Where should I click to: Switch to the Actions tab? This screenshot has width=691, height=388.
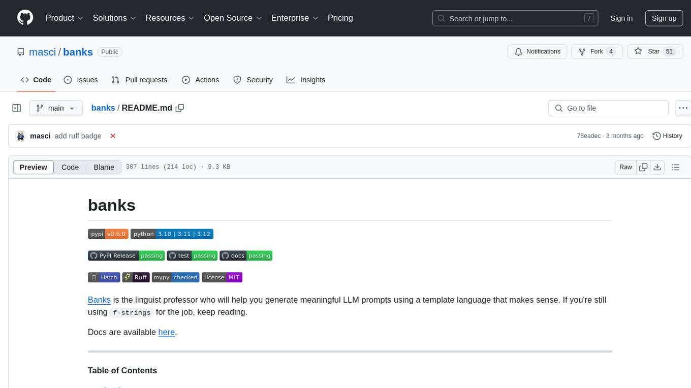pos(200,80)
